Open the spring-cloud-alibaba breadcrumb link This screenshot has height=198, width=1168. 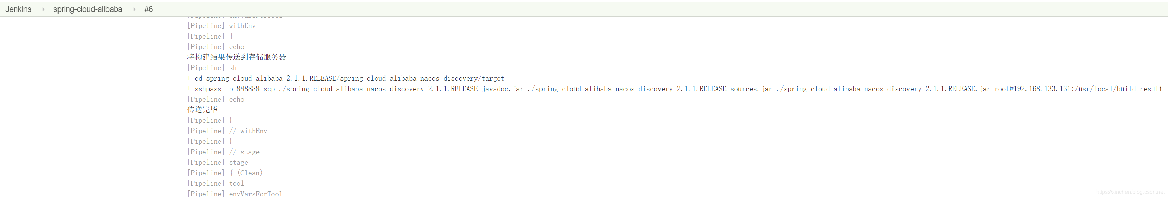pyautogui.click(x=87, y=9)
